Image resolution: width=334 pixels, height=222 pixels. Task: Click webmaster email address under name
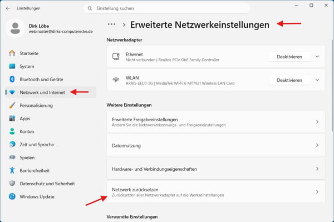[x=61, y=32]
